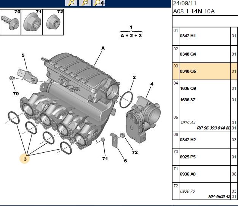
Task: Click assembly callout number 1
Action: pos(131,27)
